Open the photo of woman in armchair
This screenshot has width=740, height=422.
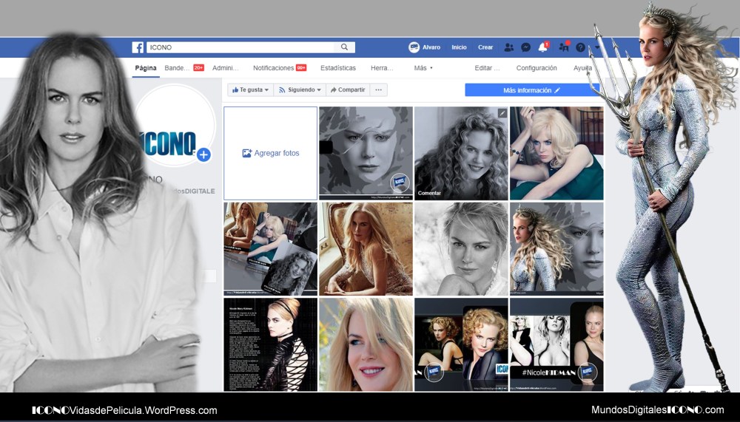[x=366, y=249]
